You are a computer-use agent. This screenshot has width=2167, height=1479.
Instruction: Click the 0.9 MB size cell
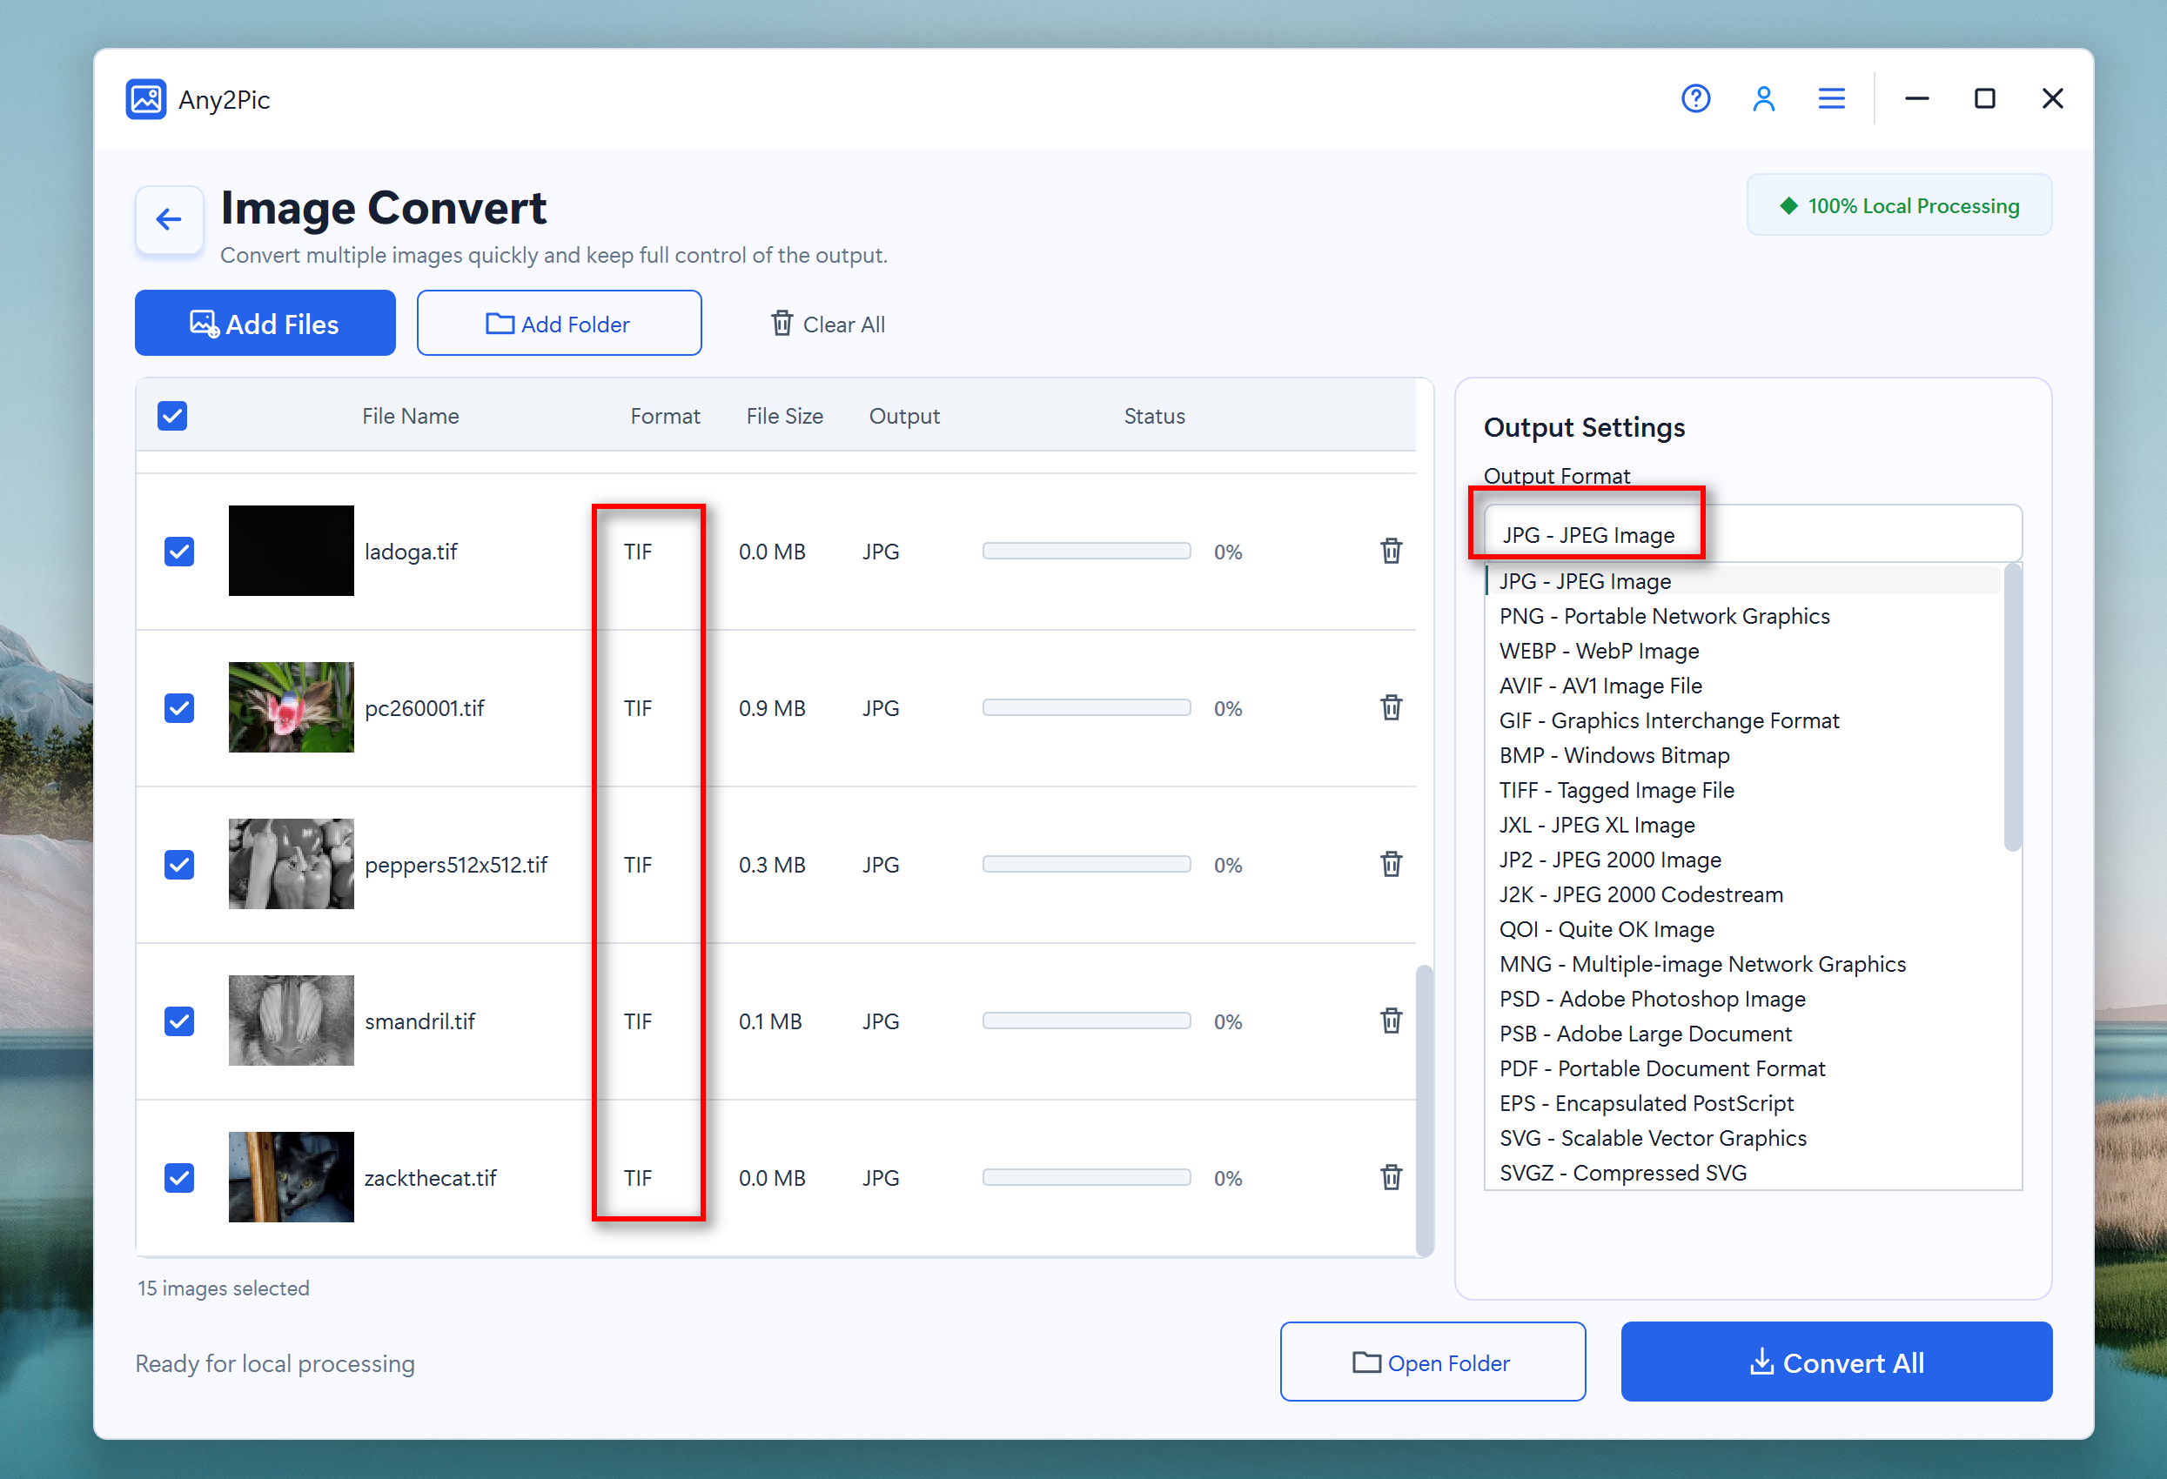[x=772, y=708]
